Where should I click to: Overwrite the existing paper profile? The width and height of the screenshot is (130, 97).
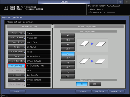116,91
